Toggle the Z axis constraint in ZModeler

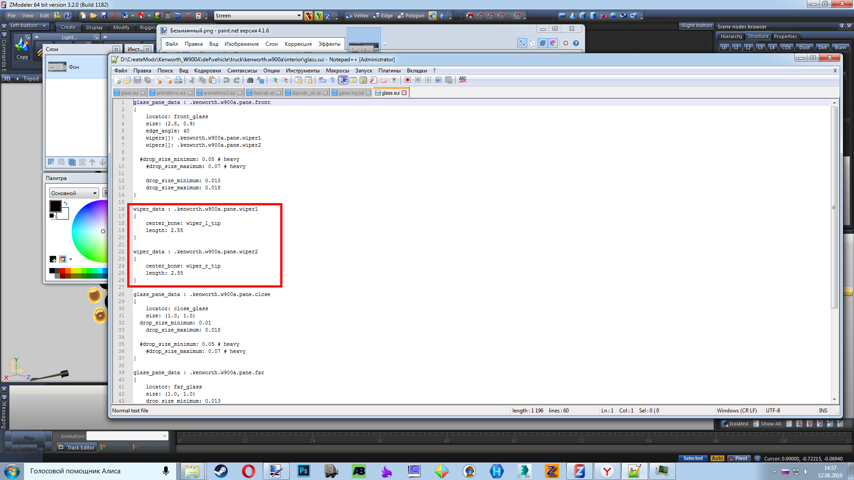pyautogui.click(x=328, y=16)
